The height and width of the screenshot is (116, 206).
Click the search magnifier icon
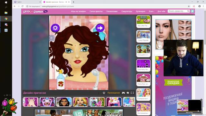click(x=188, y=11)
